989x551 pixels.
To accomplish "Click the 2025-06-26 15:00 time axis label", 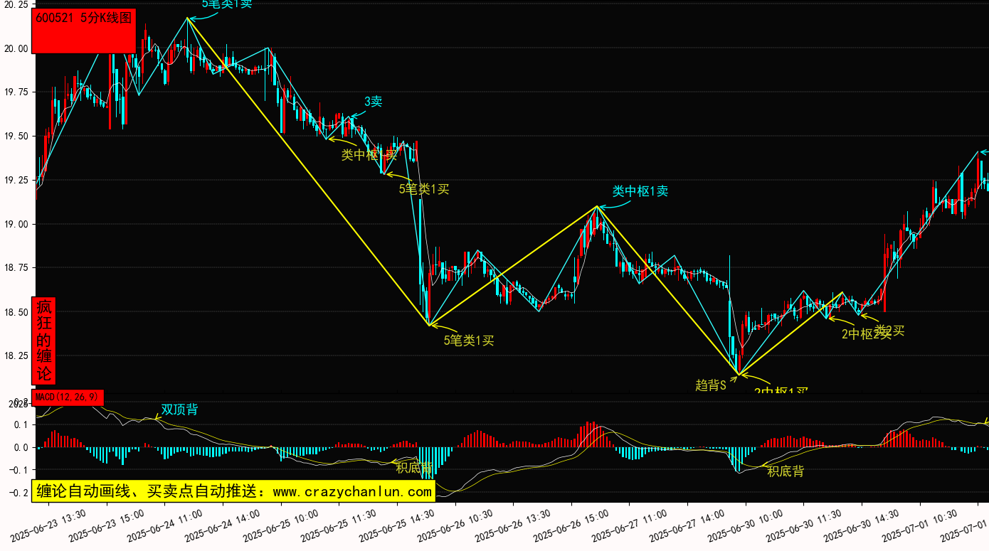I will click(x=572, y=525).
